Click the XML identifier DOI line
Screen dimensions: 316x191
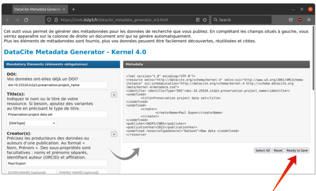208,91
